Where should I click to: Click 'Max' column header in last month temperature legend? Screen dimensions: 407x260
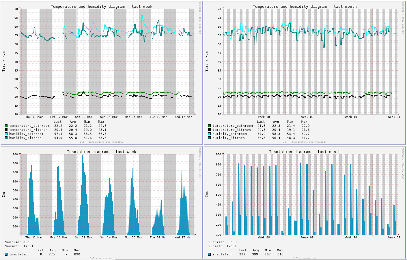(x=304, y=122)
